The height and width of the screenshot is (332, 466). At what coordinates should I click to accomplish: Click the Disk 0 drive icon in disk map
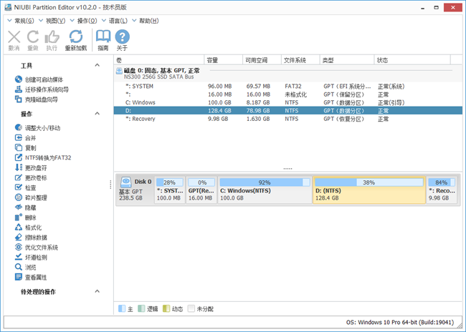[126, 182]
